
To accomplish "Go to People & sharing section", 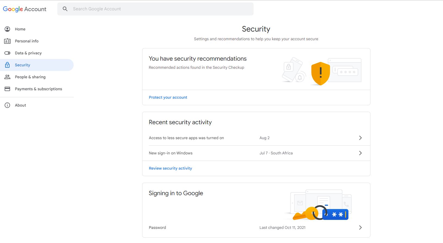I will (x=30, y=77).
